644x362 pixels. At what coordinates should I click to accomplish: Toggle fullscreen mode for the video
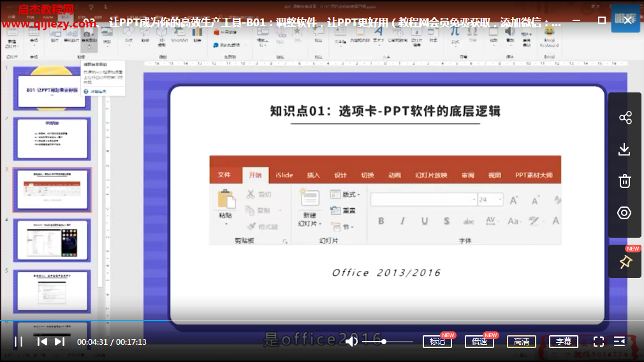click(599, 342)
